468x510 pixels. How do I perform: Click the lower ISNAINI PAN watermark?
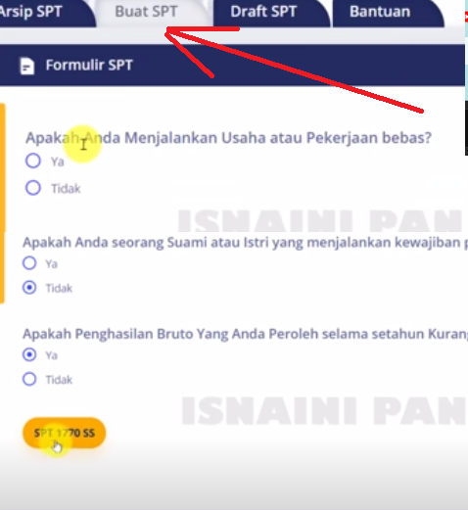coord(324,410)
